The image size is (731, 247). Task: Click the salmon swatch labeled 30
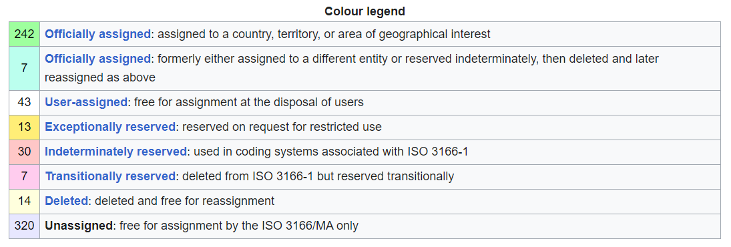(x=24, y=152)
